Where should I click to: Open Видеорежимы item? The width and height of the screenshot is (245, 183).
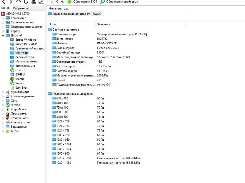23,66
